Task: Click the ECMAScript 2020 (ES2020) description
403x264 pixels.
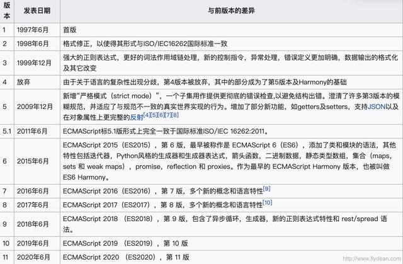Action: tap(126, 257)
